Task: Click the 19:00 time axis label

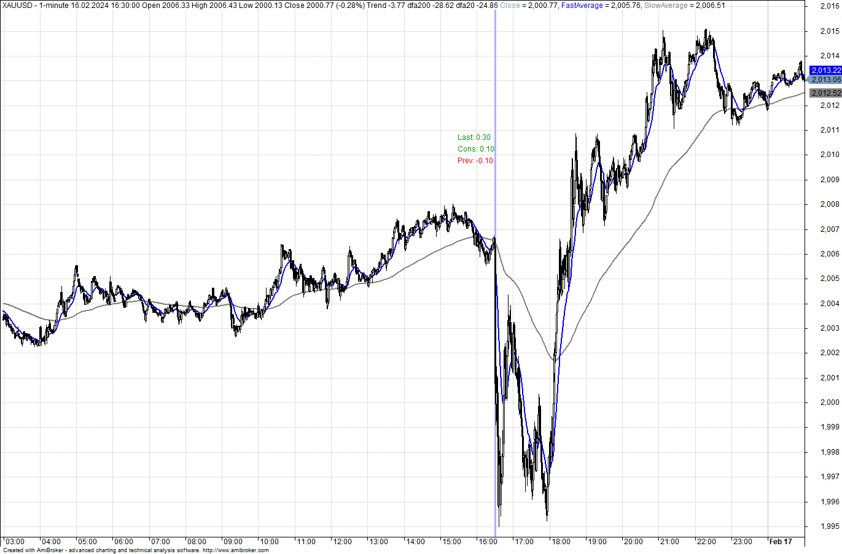Action: click(597, 542)
